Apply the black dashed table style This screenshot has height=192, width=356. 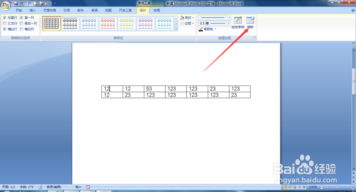[70, 23]
